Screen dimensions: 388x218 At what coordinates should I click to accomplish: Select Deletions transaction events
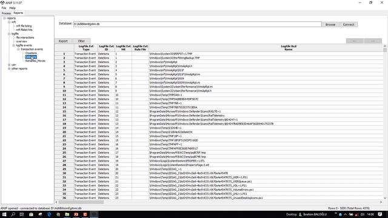coord(31,57)
